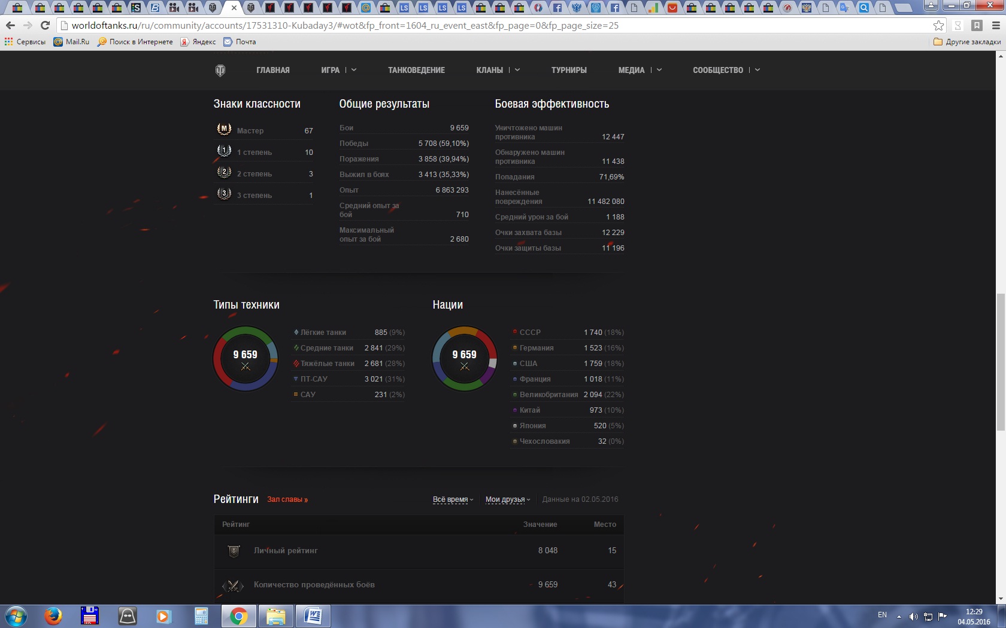This screenshot has height=628, width=1006.
Task: Open the floppy disk app on the taskbar
Action: click(90, 616)
